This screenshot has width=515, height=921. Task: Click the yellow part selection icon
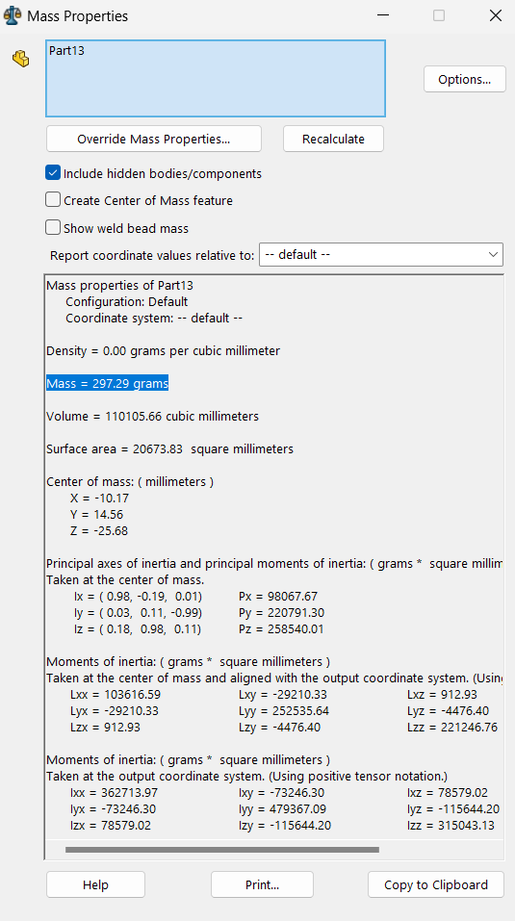pyautogui.click(x=21, y=59)
